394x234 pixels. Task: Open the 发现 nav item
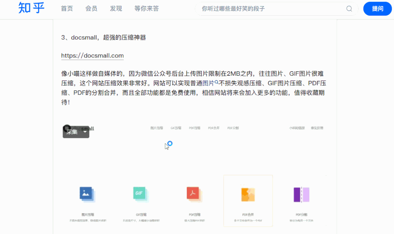(116, 8)
